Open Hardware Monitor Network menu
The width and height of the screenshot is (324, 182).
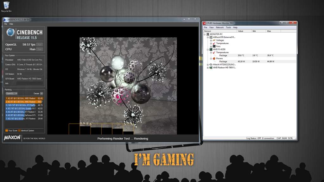click(220, 28)
